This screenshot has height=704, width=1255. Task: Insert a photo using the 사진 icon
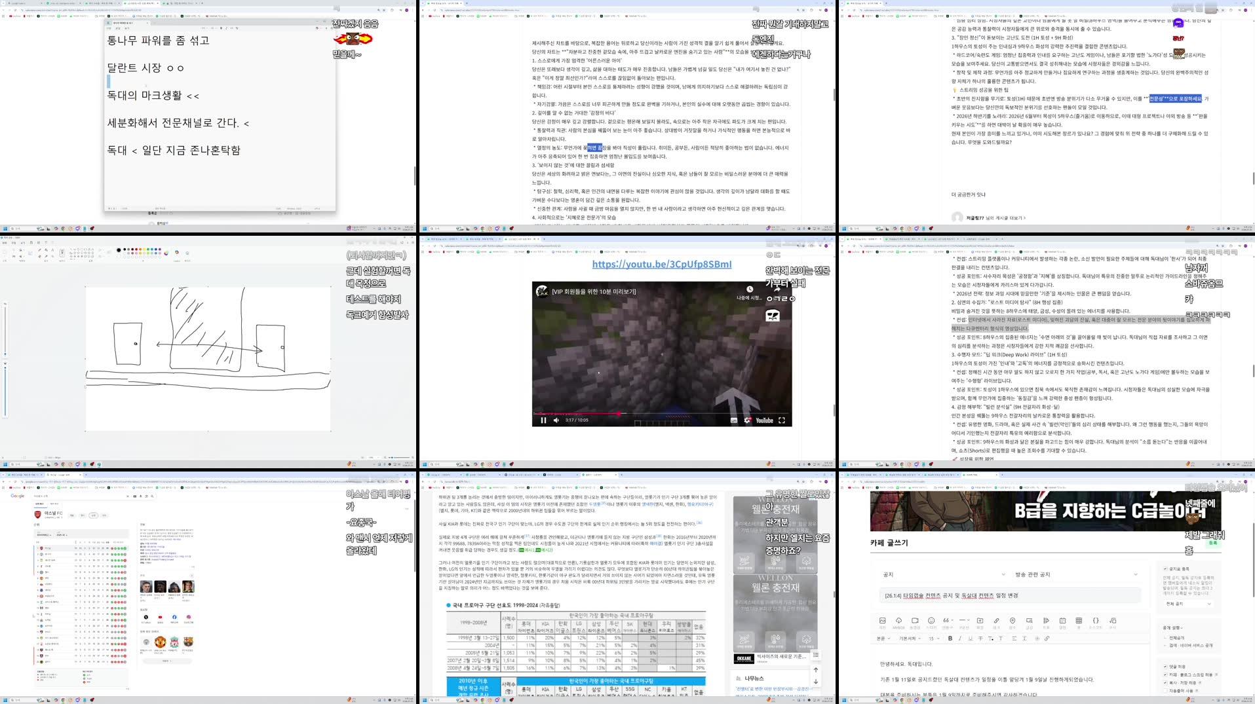882,620
